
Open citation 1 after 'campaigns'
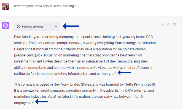coord(115,73)
